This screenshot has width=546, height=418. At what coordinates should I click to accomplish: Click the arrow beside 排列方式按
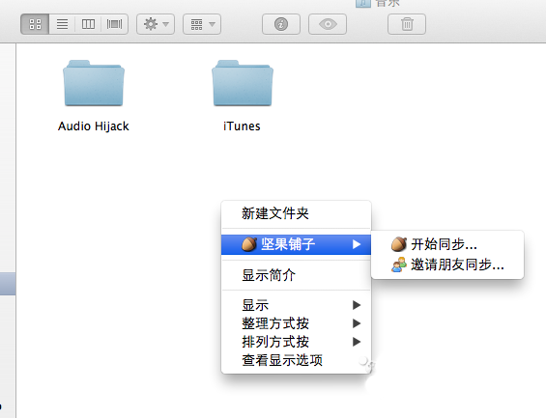pos(357,342)
